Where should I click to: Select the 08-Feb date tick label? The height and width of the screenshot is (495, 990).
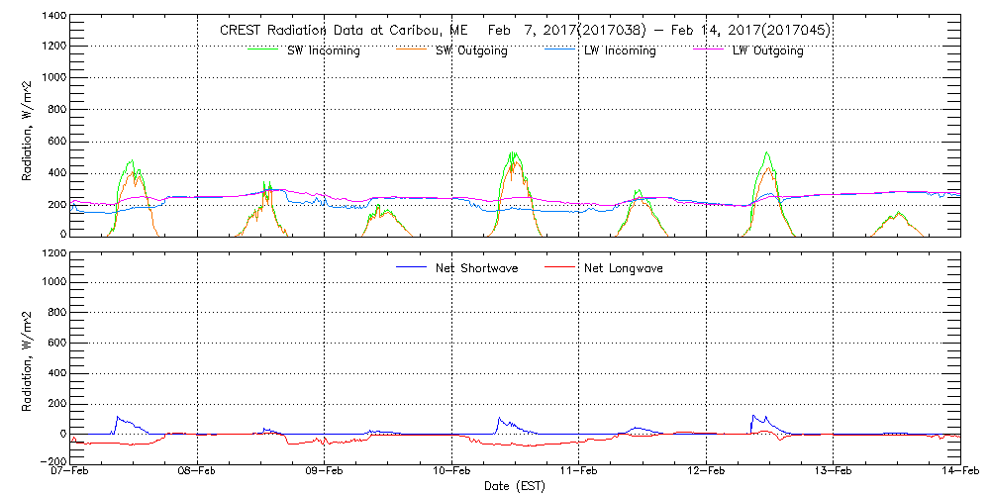tap(198, 473)
